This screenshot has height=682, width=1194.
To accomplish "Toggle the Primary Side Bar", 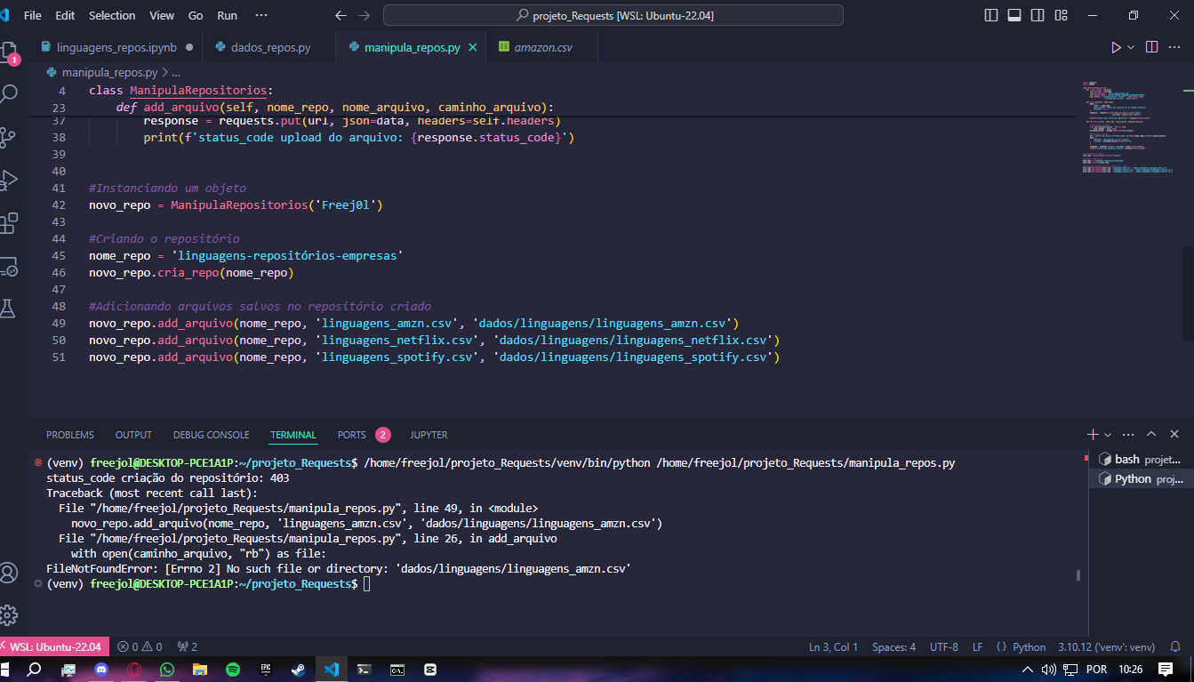I will click(992, 15).
